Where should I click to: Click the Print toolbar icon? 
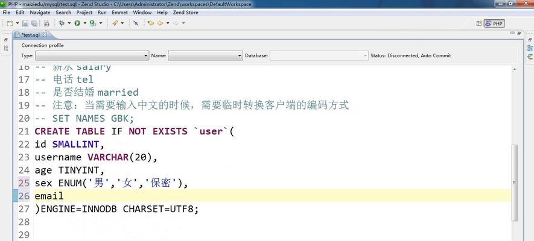(x=46, y=23)
